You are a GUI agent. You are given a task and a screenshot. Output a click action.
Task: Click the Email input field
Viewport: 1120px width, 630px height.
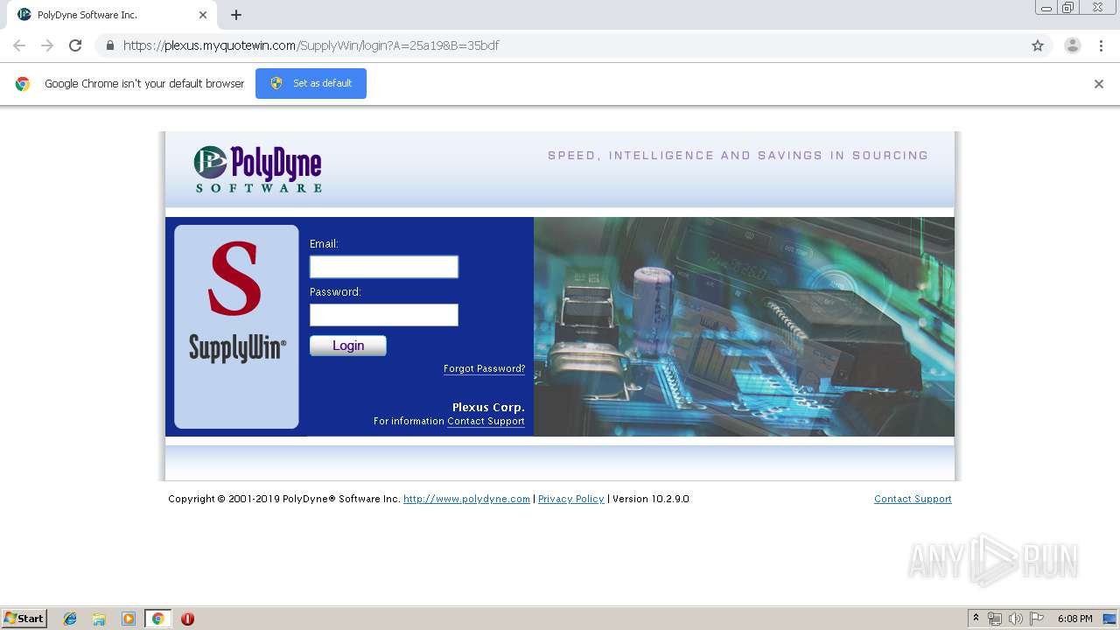[x=383, y=267]
